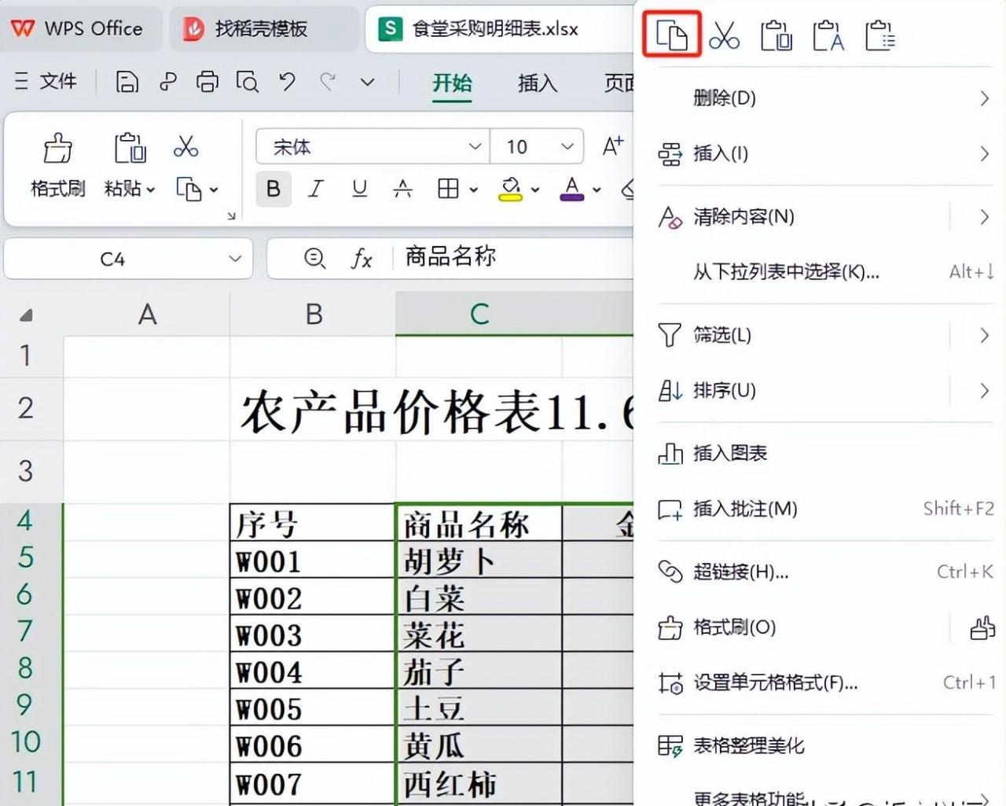The width and height of the screenshot is (1006, 806).
Task: Open the fill color dropdown arrow
Action: pos(535,190)
